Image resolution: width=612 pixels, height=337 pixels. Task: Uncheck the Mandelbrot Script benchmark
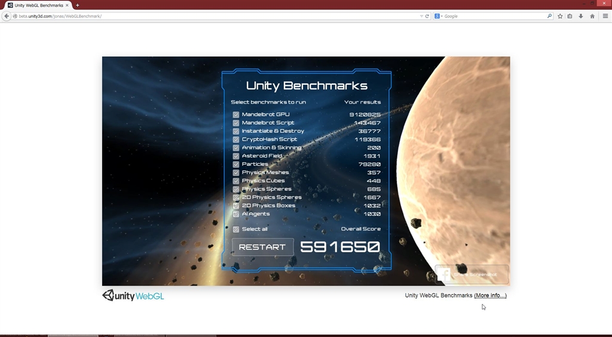pyautogui.click(x=235, y=123)
